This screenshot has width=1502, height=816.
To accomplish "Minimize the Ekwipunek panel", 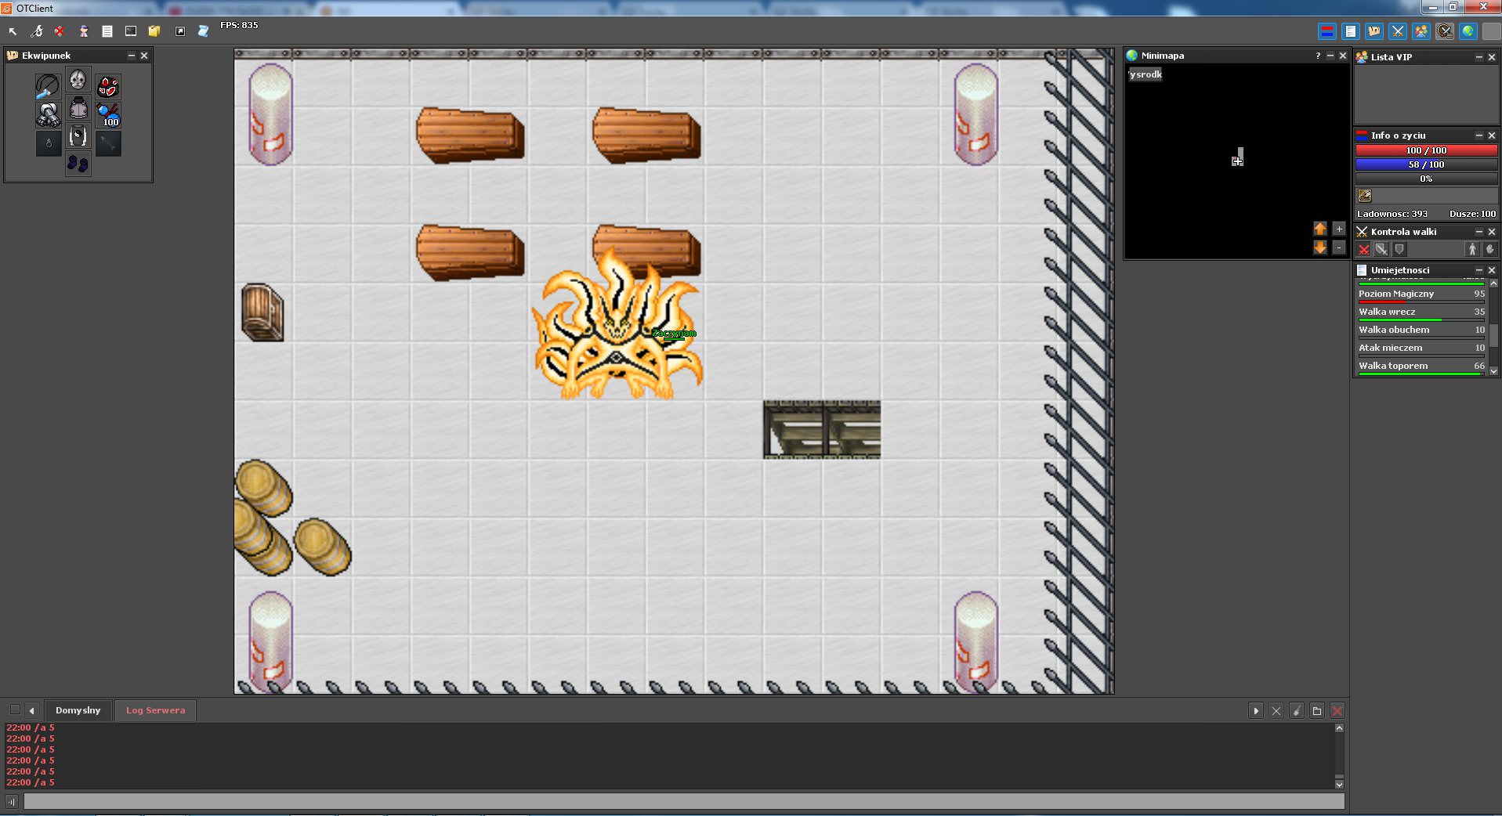I will point(131,56).
